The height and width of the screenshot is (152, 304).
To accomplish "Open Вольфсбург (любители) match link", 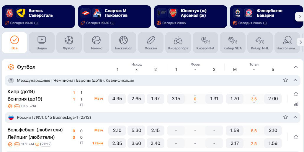I will coord(35,130).
